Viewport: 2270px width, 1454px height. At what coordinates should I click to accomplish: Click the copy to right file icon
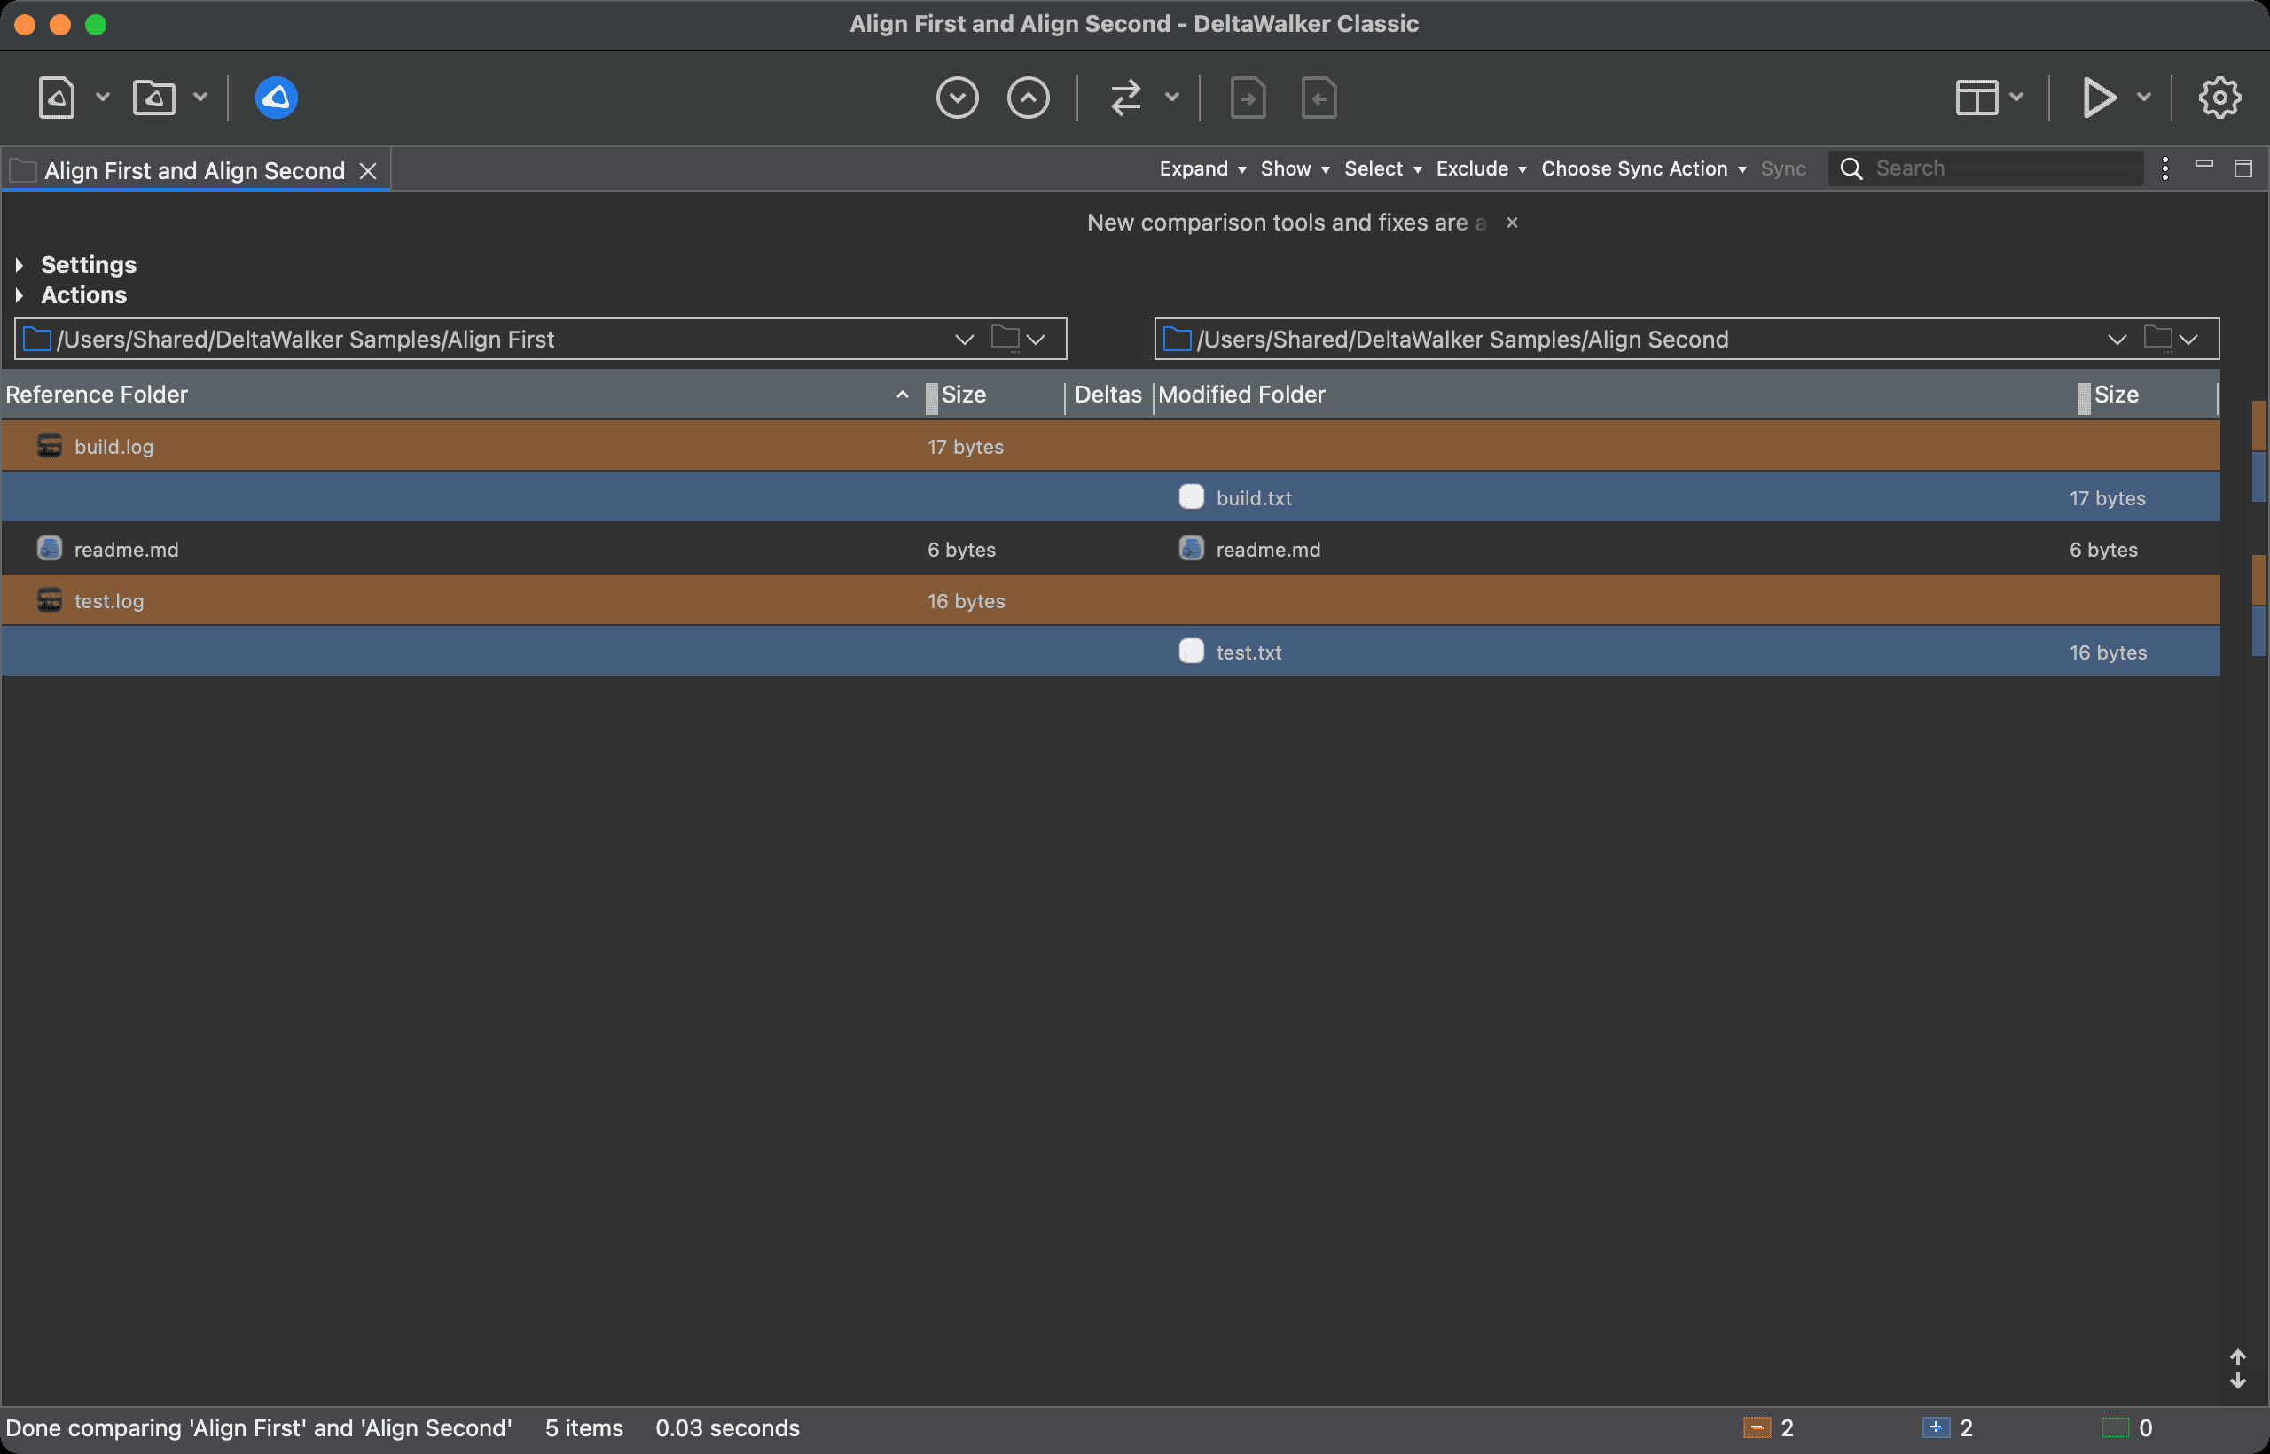pyautogui.click(x=1248, y=98)
